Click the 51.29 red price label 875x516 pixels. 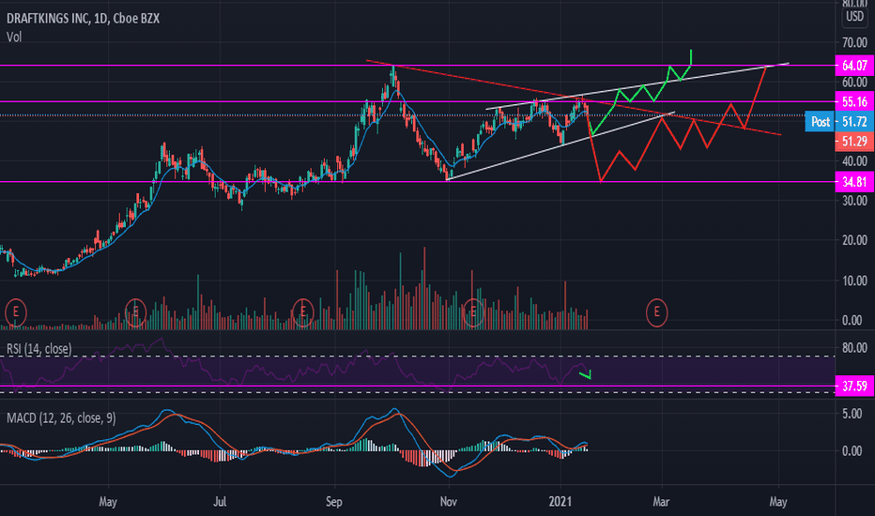click(854, 142)
